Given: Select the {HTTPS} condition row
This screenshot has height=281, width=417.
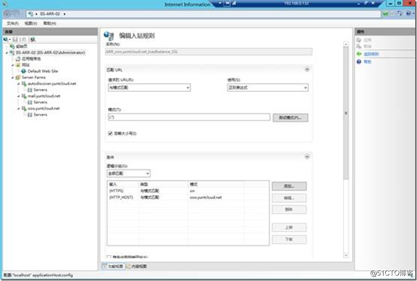Looking at the screenshot, I should click(188, 191).
